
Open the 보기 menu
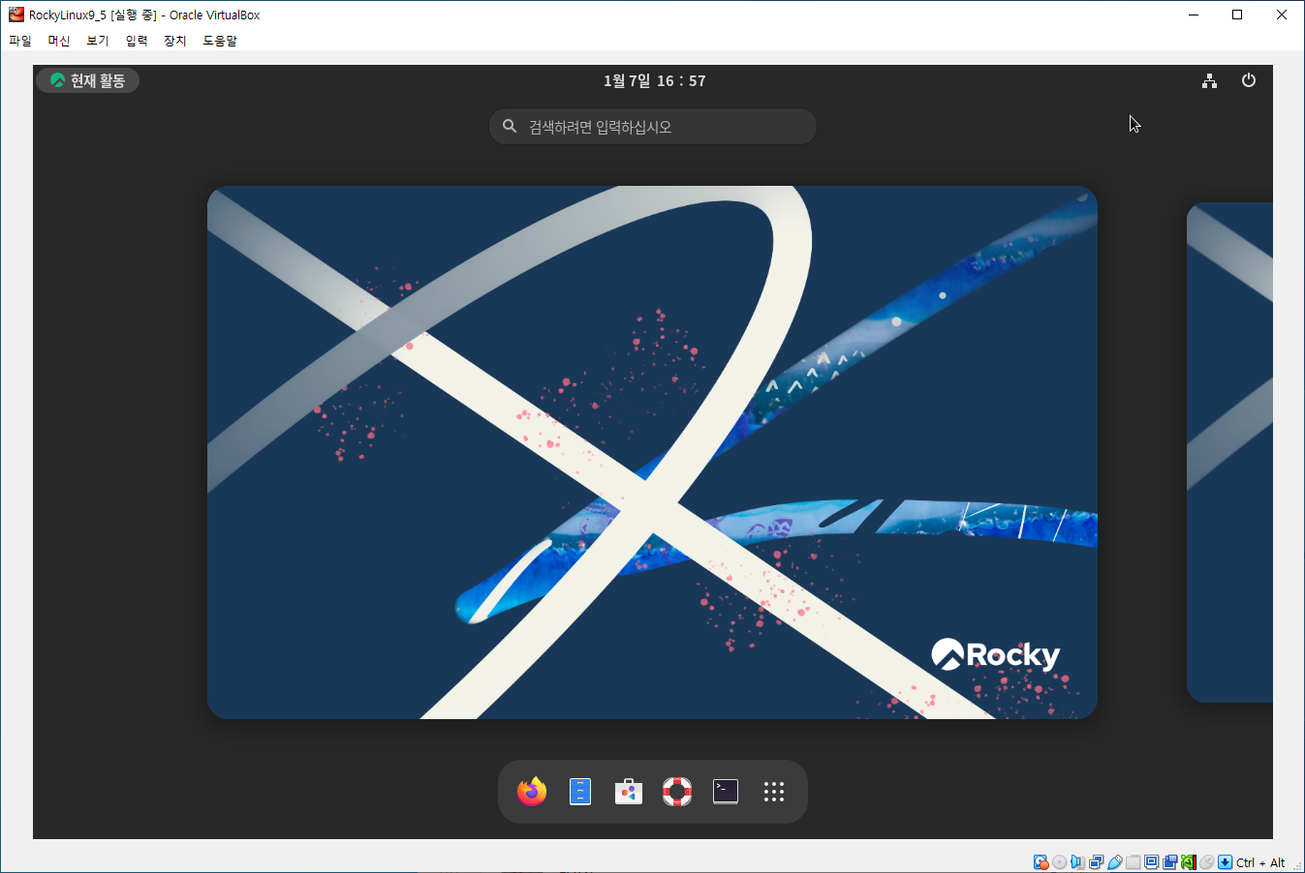pyautogui.click(x=98, y=41)
